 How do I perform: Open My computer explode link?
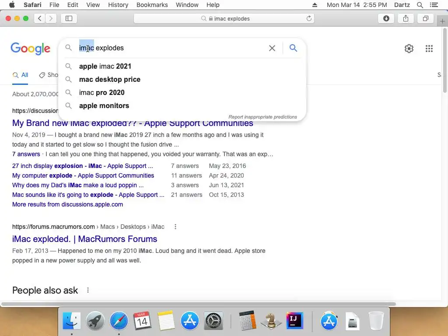click(x=83, y=175)
